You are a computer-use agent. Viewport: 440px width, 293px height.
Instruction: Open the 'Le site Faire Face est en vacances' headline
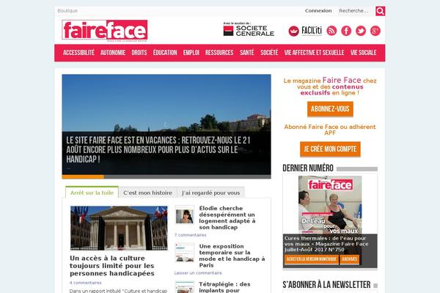[158, 149]
